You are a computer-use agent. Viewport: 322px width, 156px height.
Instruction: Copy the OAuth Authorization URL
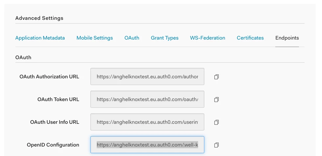[x=216, y=77]
